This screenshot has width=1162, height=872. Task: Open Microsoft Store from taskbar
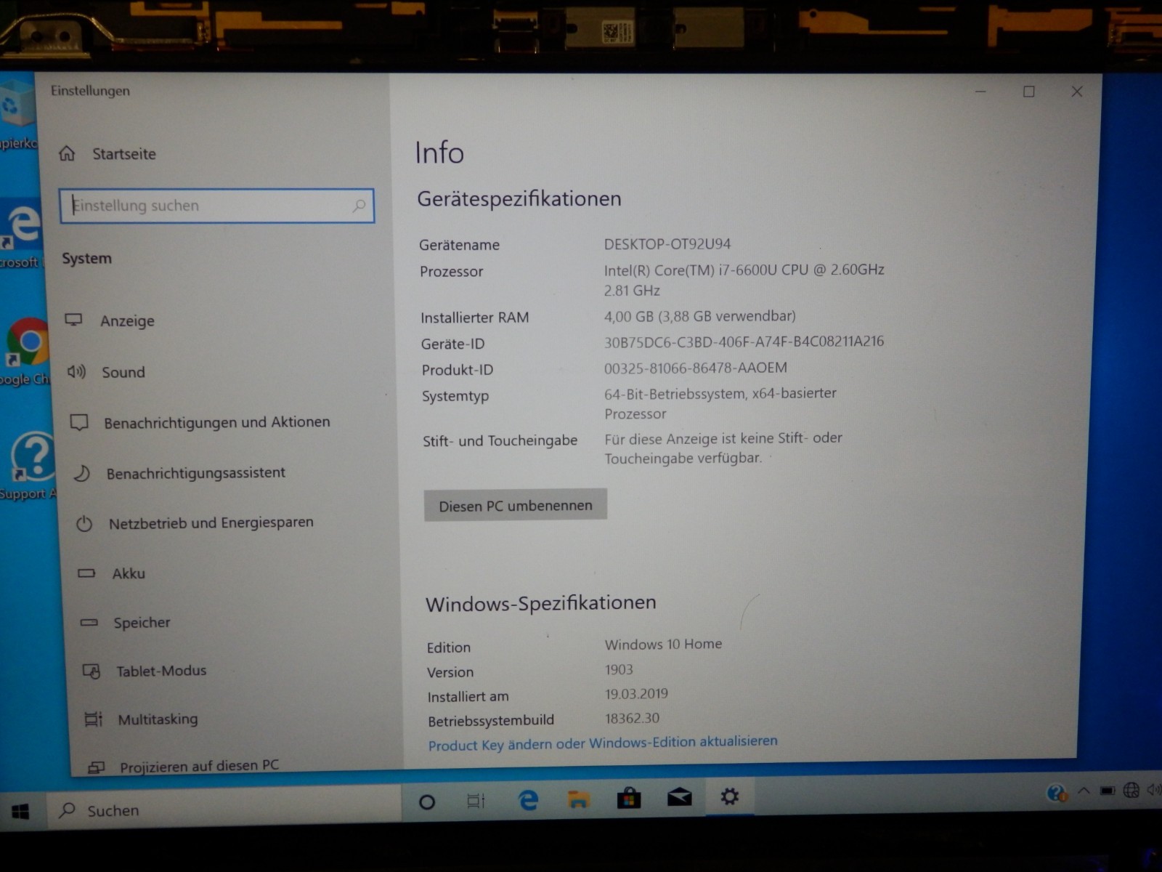click(629, 798)
